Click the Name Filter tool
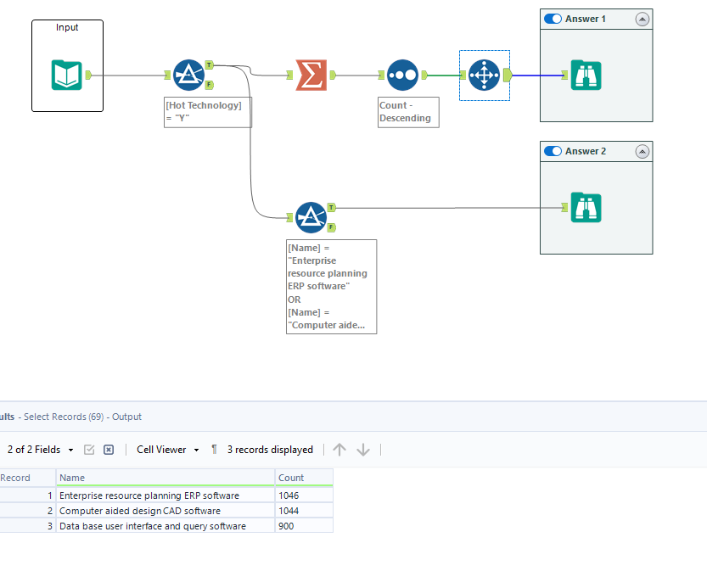Viewport: 707px width, 571px height. [x=311, y=218]
